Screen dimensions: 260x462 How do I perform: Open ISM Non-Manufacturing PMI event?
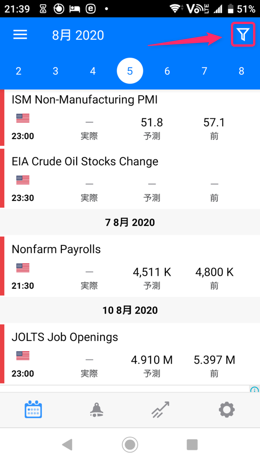coord(130,117)
